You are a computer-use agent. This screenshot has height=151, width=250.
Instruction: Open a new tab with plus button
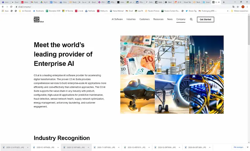[x=224, y=2]
